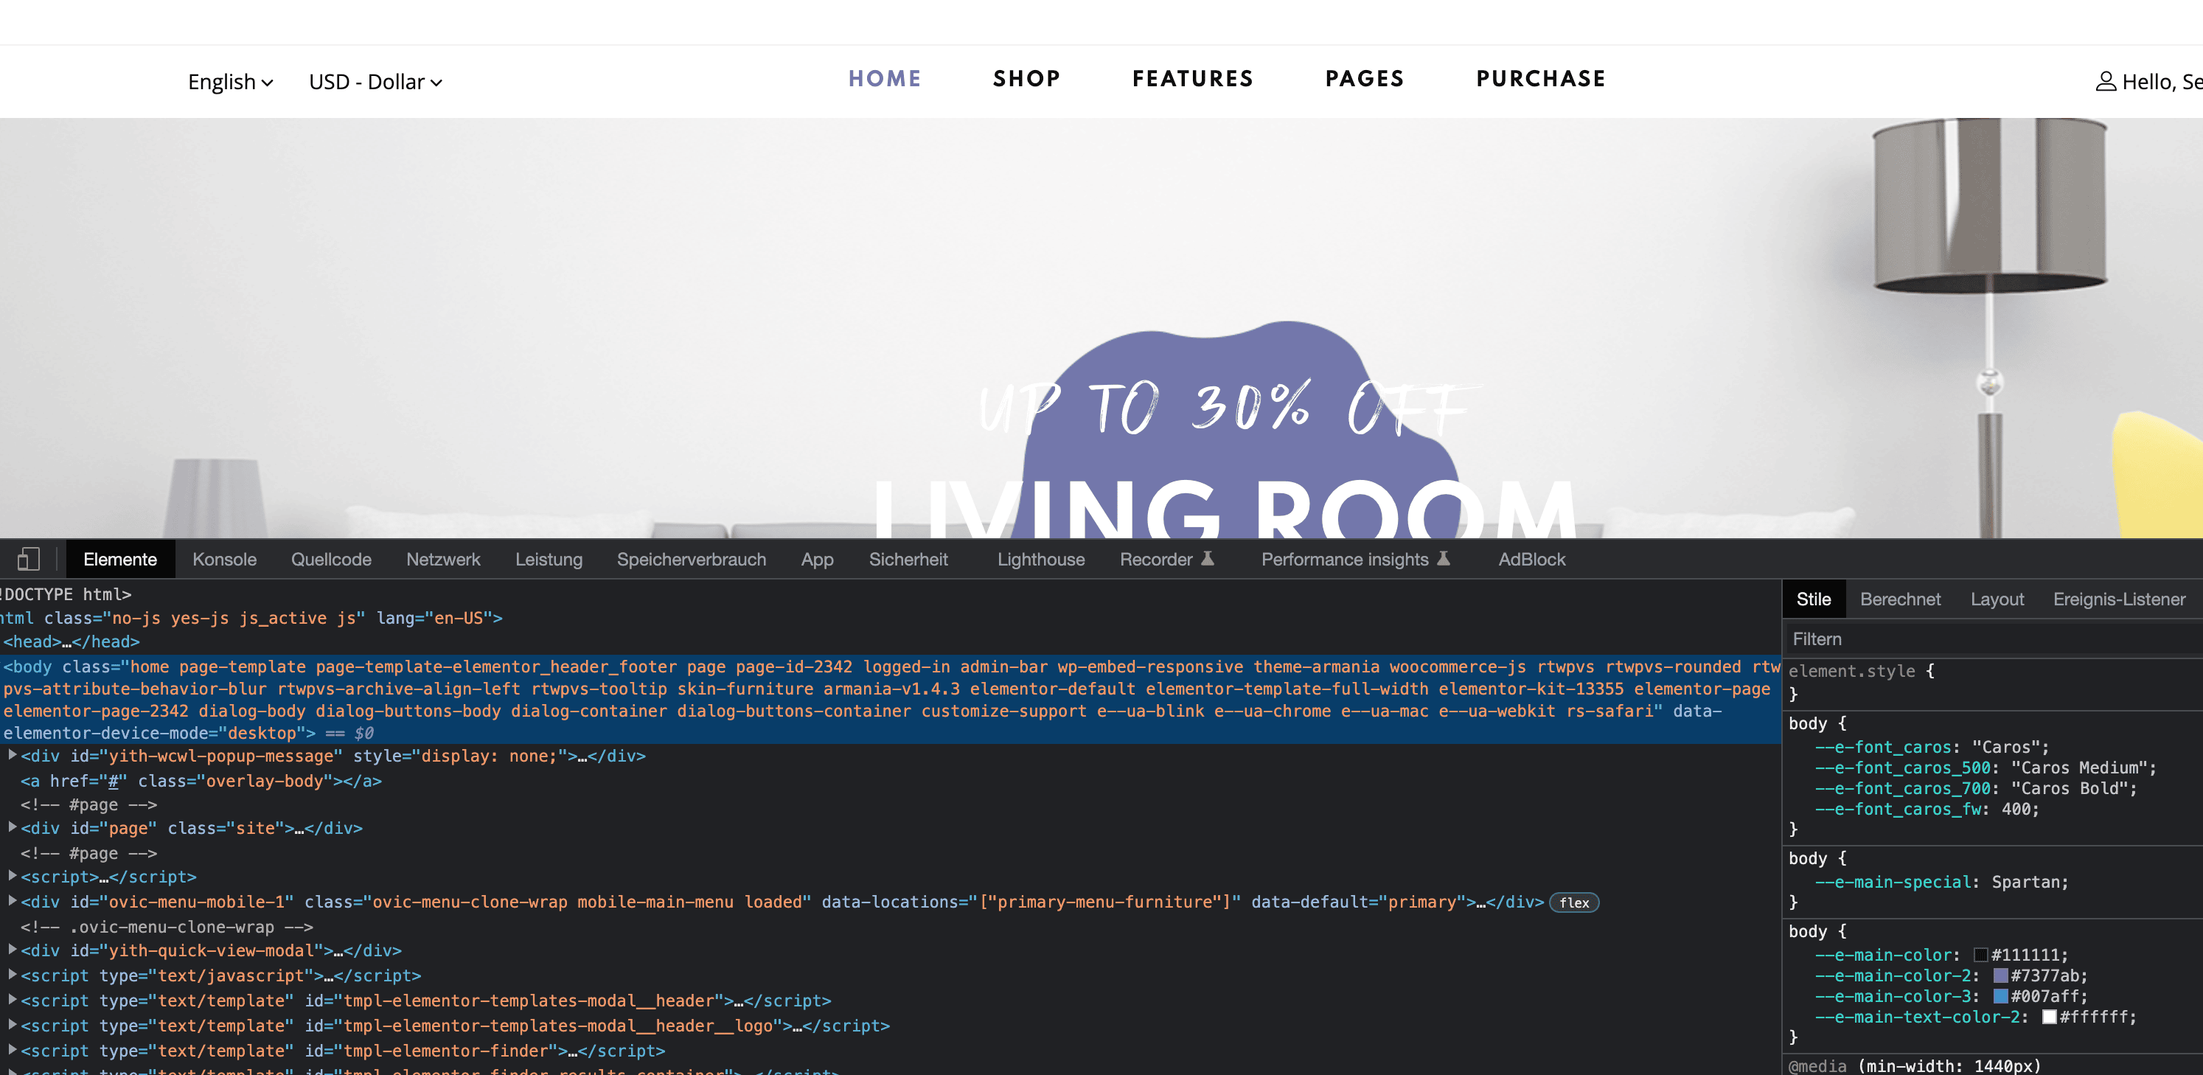Open the English language dropdown
Viewport: 2203px width, 1075px height.
coord(231,82)
